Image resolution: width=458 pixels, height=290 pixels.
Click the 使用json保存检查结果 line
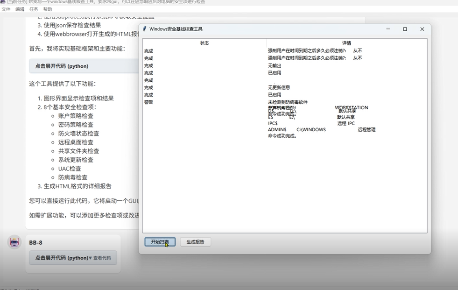tap(72, 25)
